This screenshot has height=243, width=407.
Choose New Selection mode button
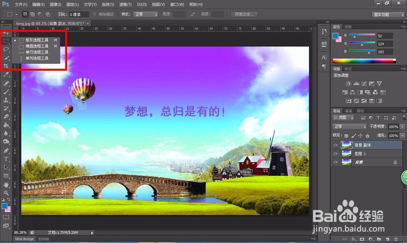tap(25, 14)
